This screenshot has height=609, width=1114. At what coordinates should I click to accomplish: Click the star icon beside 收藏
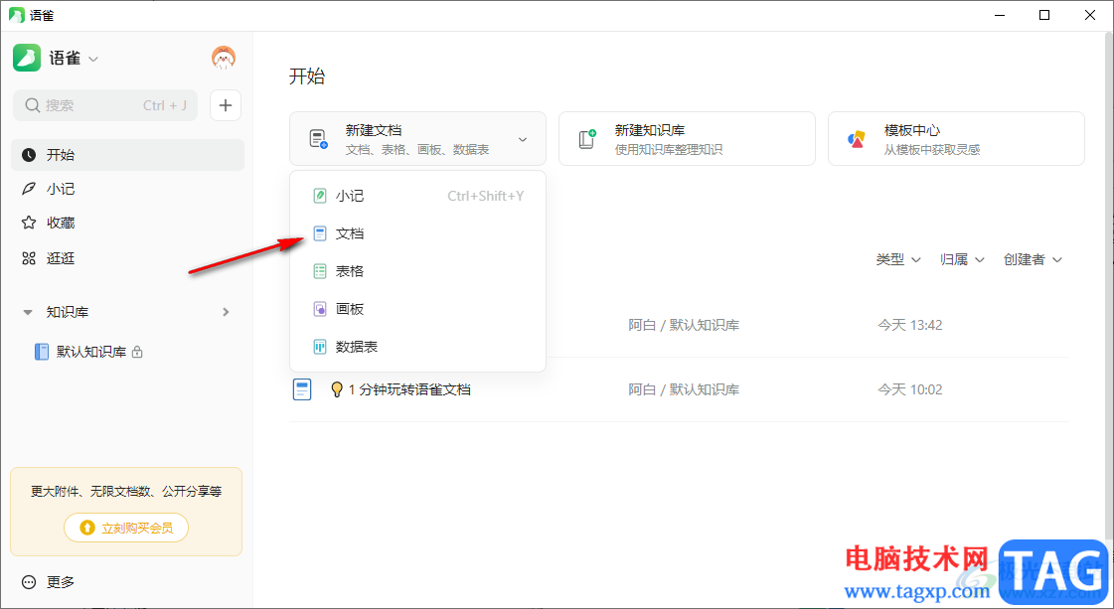[29, 224]
